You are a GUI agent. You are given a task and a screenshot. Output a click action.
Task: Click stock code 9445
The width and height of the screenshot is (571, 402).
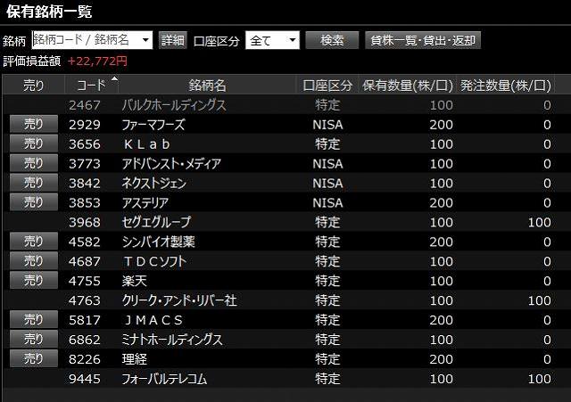click(x=85, y=379)
